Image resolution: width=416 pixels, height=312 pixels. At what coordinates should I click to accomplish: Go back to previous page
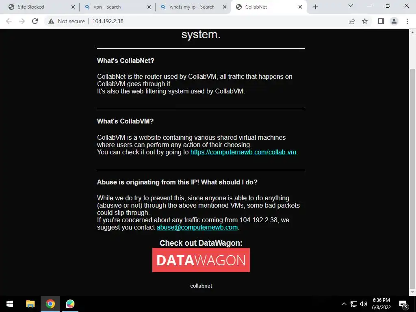[x=9, y=21]
